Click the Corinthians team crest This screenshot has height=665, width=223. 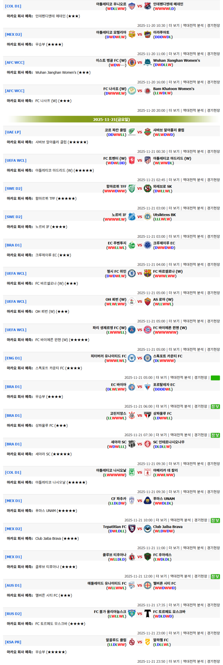132,415
